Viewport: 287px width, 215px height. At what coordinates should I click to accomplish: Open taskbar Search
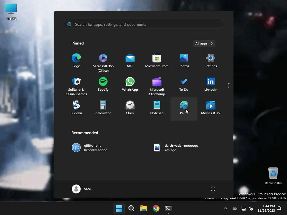(131, 208)
